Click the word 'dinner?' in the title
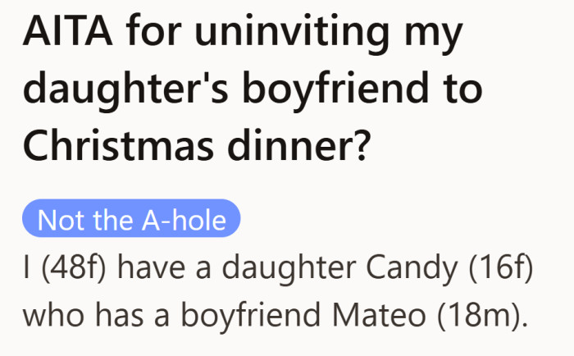Viewport: 574px width, 356px height. pyautogui.click(x=297, y=144)
